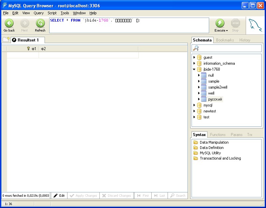This screenshot has height=208, width=266.
Task: Collapse the jbide-1768 schema
Action: (x=194, y=69)
